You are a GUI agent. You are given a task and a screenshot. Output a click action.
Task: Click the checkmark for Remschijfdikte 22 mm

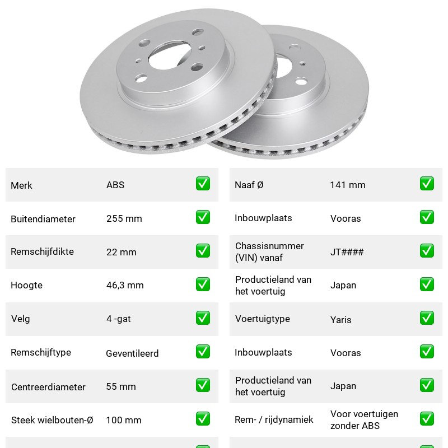click(x=203, y=250)
